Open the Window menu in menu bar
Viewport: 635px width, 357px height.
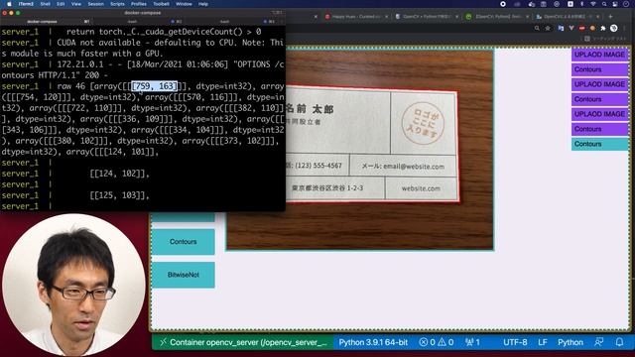point(184,4)
